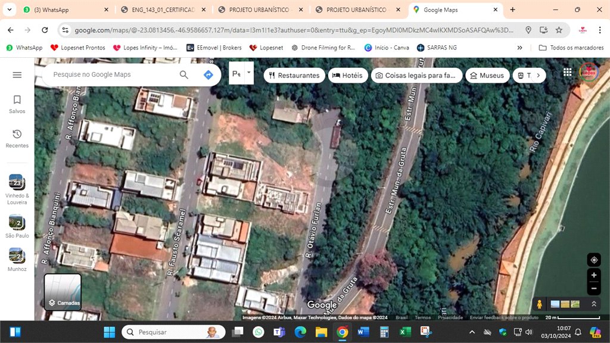Viewport: 610px width, 343px height.
Task: Open the Camadas layers switcher
Action: pos(63,292)
